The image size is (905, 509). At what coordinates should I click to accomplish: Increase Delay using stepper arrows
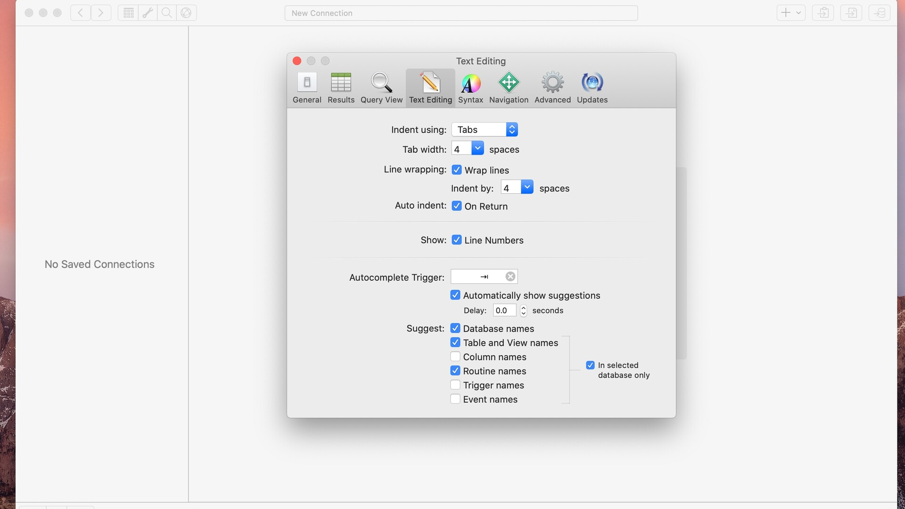point(523,308)
